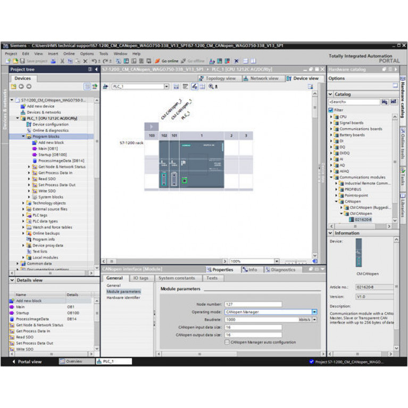The width and height of the screenshot is (408, 408).
Task: Open the vertical Online tools side tab
Action: coord(403,144)
